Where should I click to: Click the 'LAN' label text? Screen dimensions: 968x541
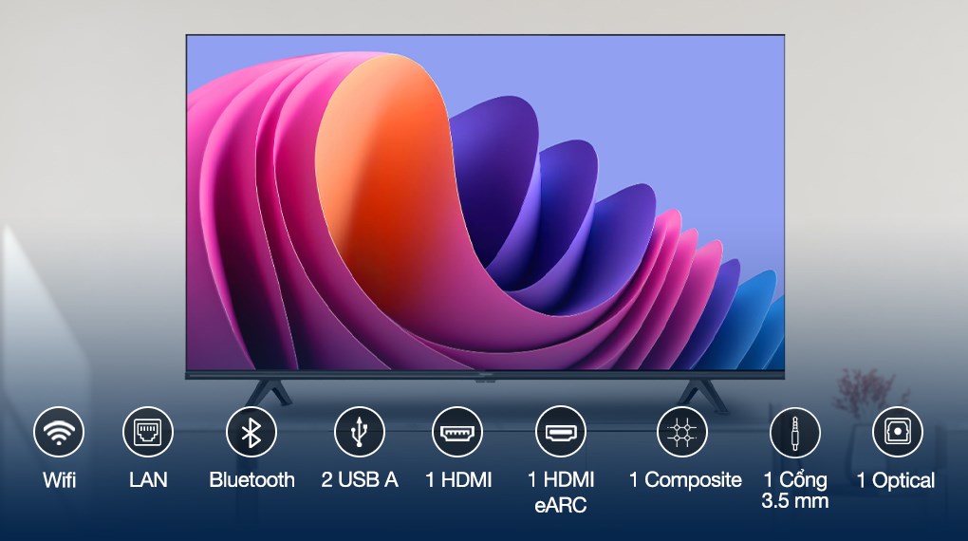pos(148,480)
